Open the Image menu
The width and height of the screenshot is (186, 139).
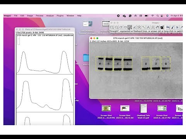coord(30,15)
